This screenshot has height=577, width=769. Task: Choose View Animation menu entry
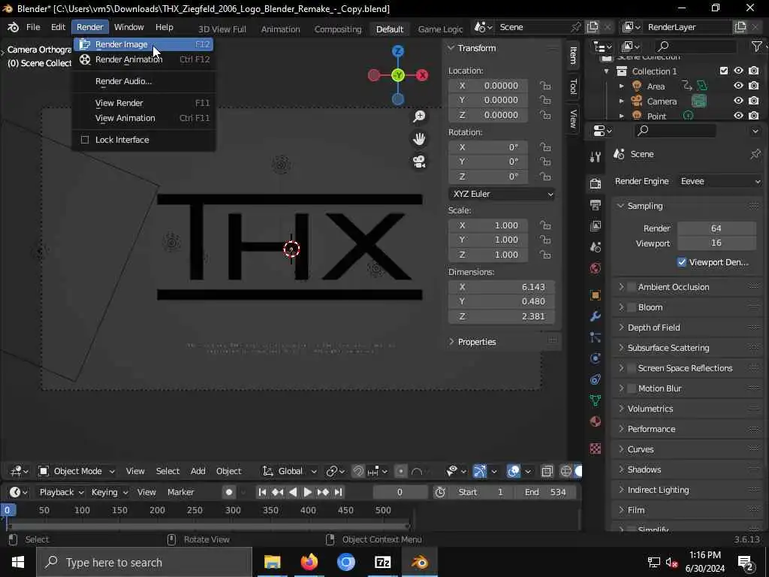[143, 118]
